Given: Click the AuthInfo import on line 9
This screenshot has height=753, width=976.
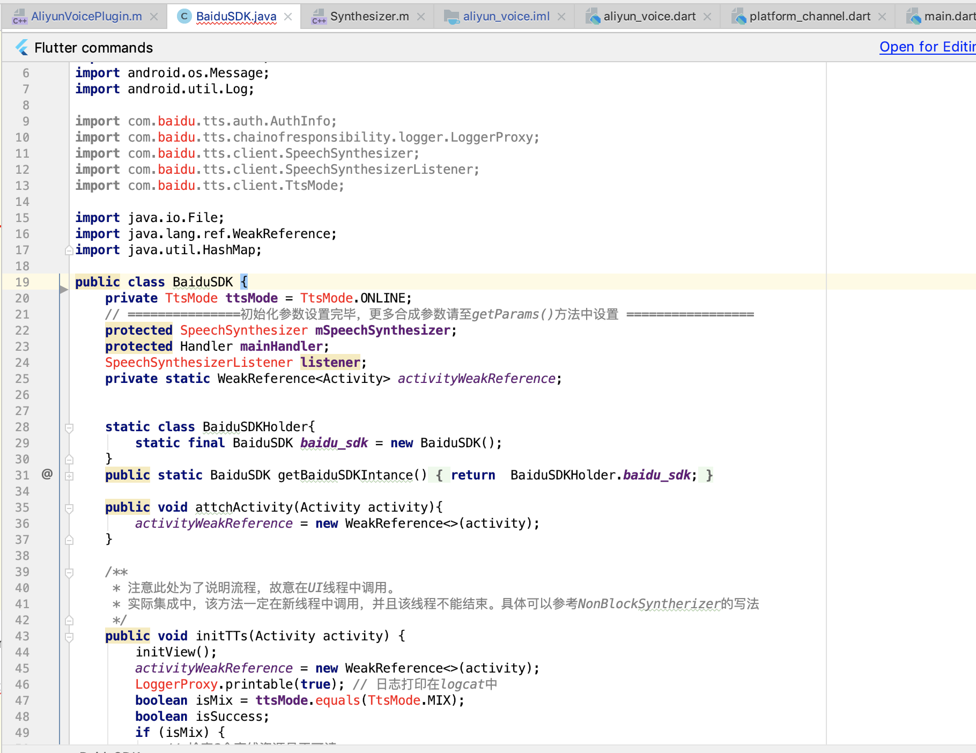Looking at the screenshot, I should point(206,121).
